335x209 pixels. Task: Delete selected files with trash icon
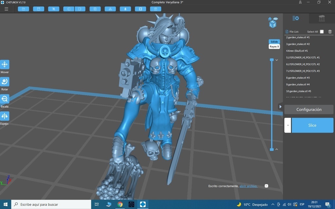[x=330, y=32]
